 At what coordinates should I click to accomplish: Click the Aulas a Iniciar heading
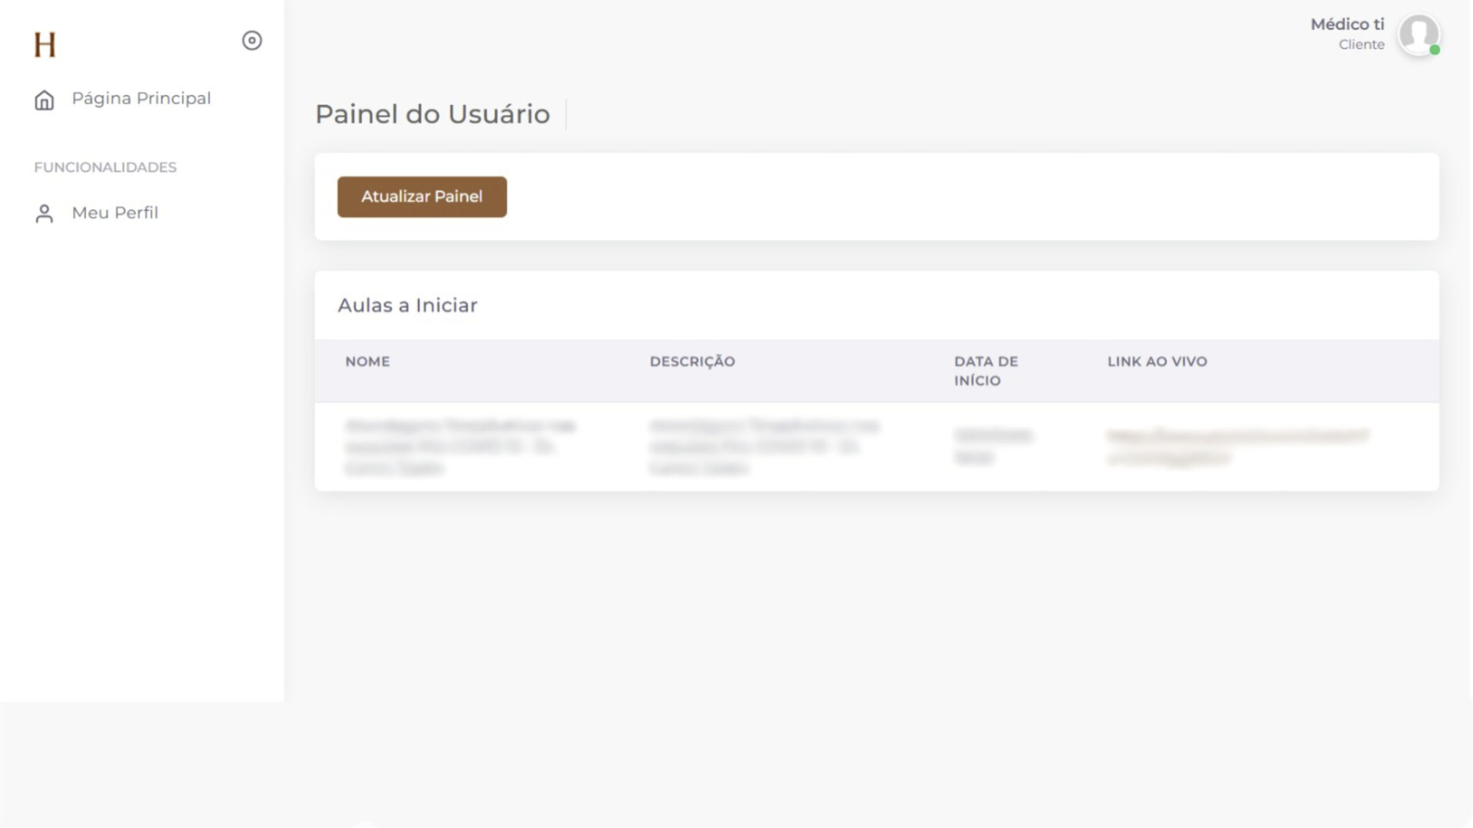(407, 305)
